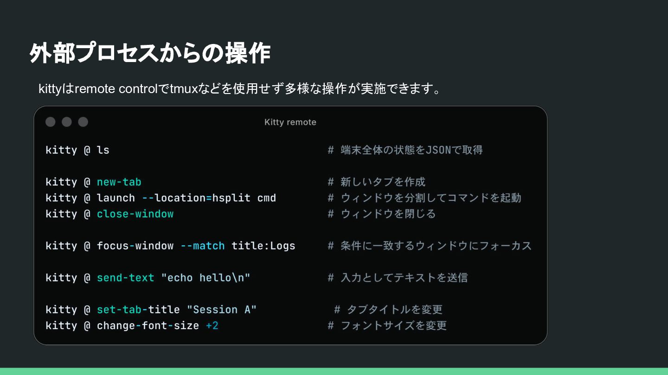Click the 'send-text' command word

(126, 278)
